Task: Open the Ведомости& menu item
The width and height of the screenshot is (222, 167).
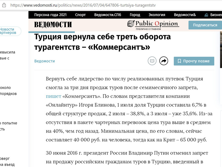Action: tap(185, 15)
